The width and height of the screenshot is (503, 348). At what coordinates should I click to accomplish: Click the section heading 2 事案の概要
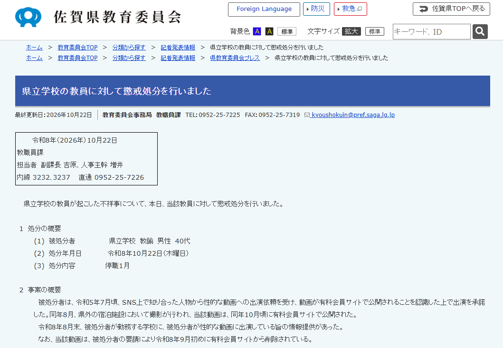click(x=40, y=290)
